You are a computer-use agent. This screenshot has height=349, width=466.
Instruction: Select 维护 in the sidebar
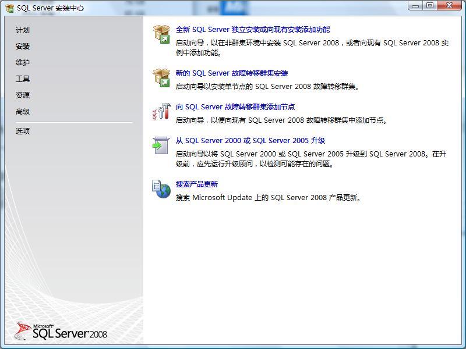(22, 62)
